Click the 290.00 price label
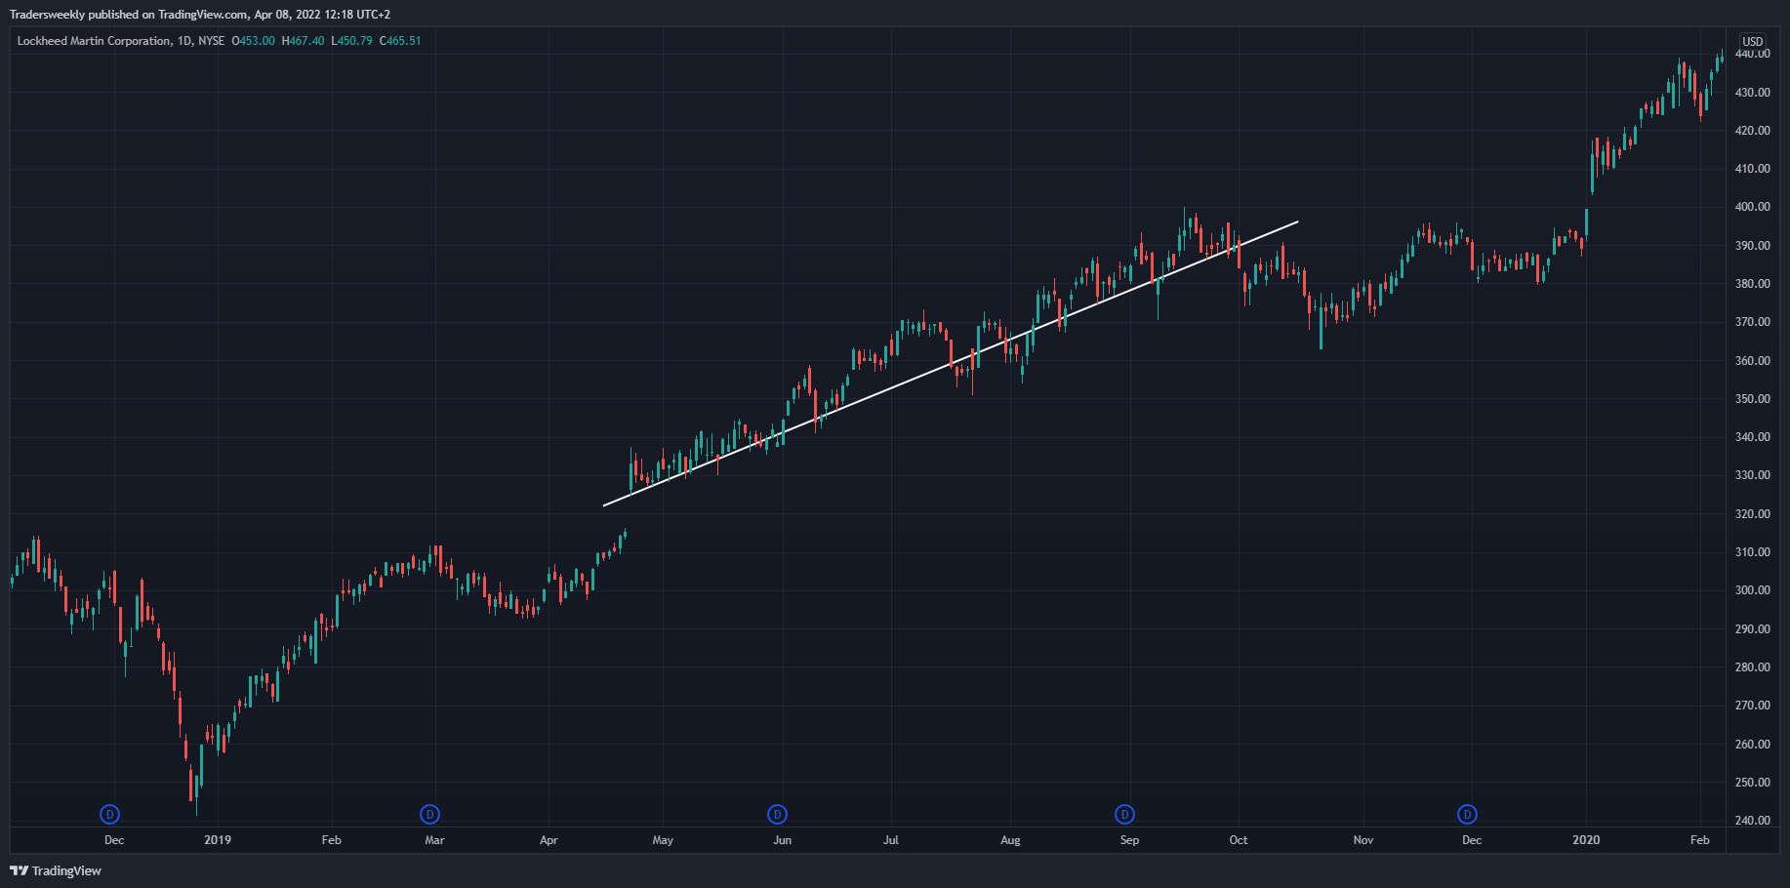Image resolution: width=1790 pixels, height=888 pixels. click(1753, 629)
